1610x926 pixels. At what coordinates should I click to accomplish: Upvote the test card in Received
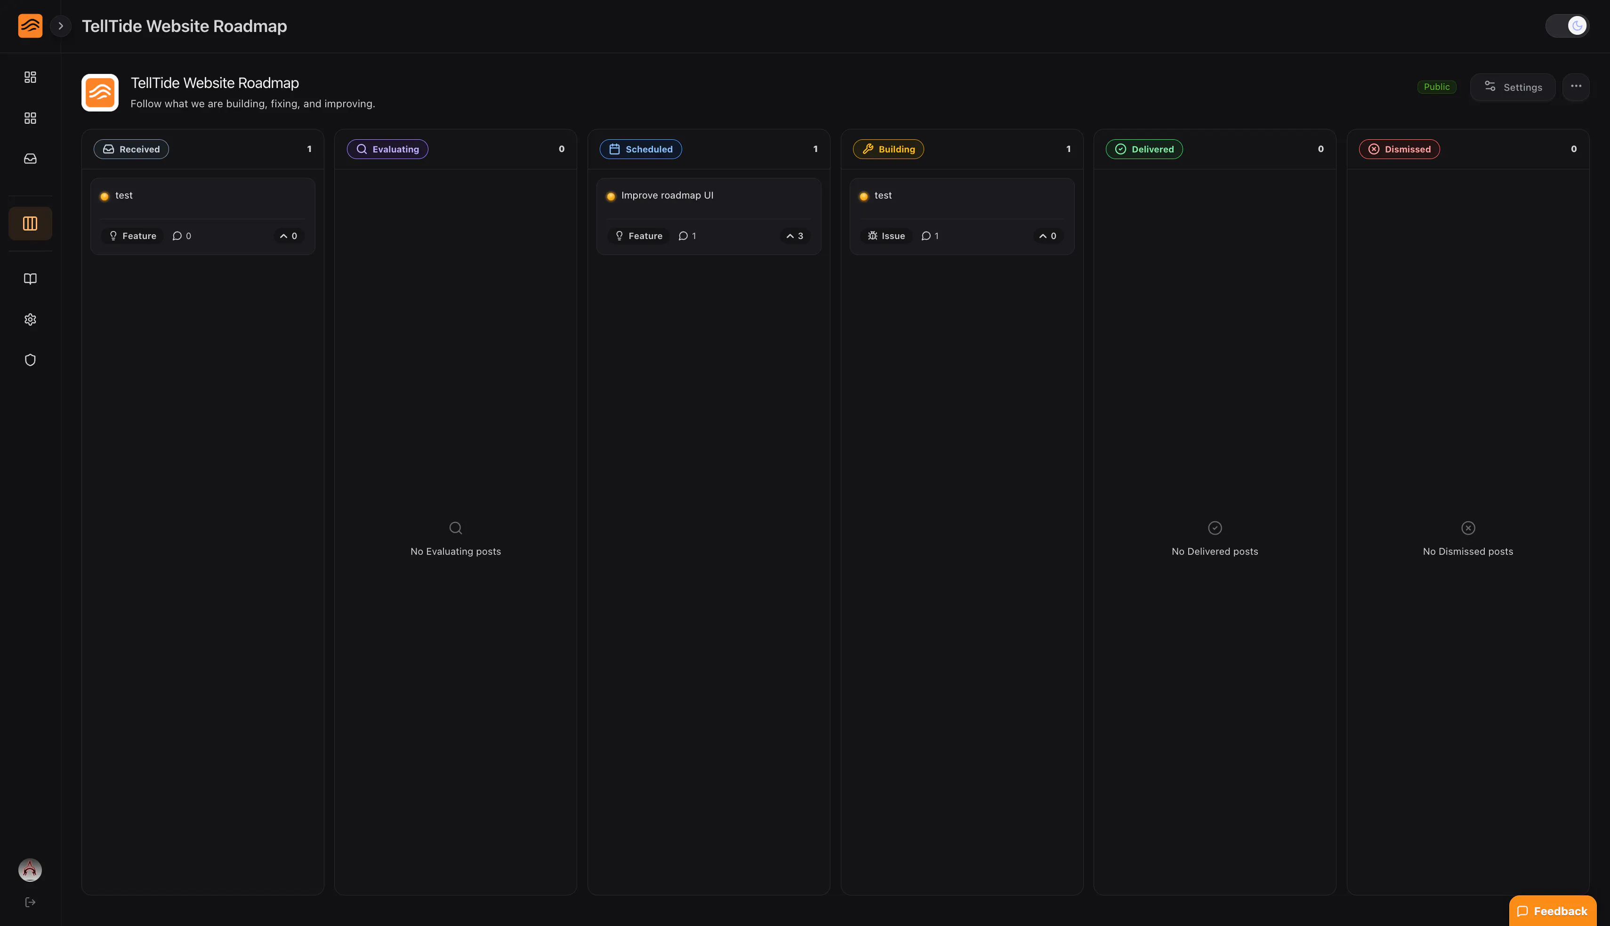tap(289, 236)
